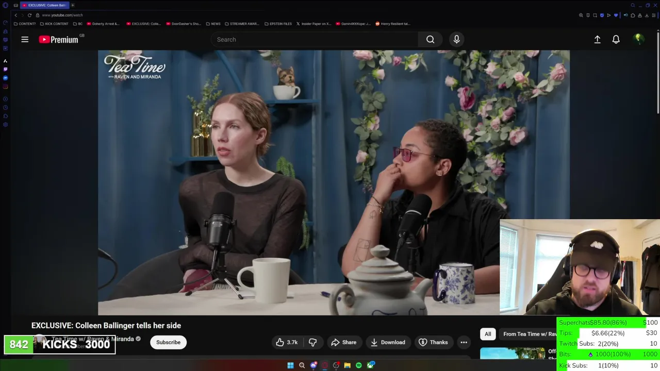Viewport: 660px width, 371px height.
Task: Open browser sidebar settings gear
Action: point(5,124)
